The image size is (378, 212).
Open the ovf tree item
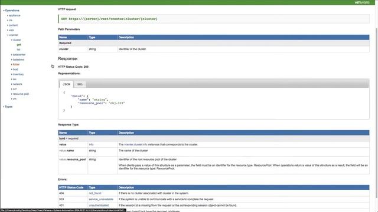[15, 89]
